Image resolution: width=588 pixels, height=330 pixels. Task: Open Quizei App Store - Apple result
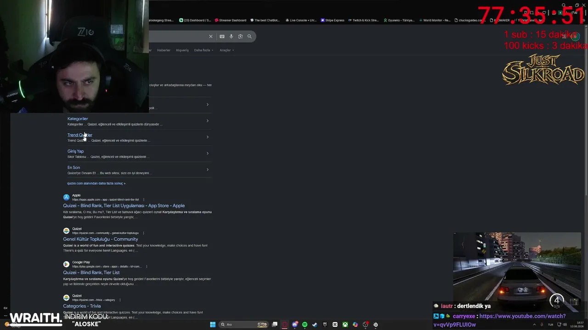pos(124,206)
